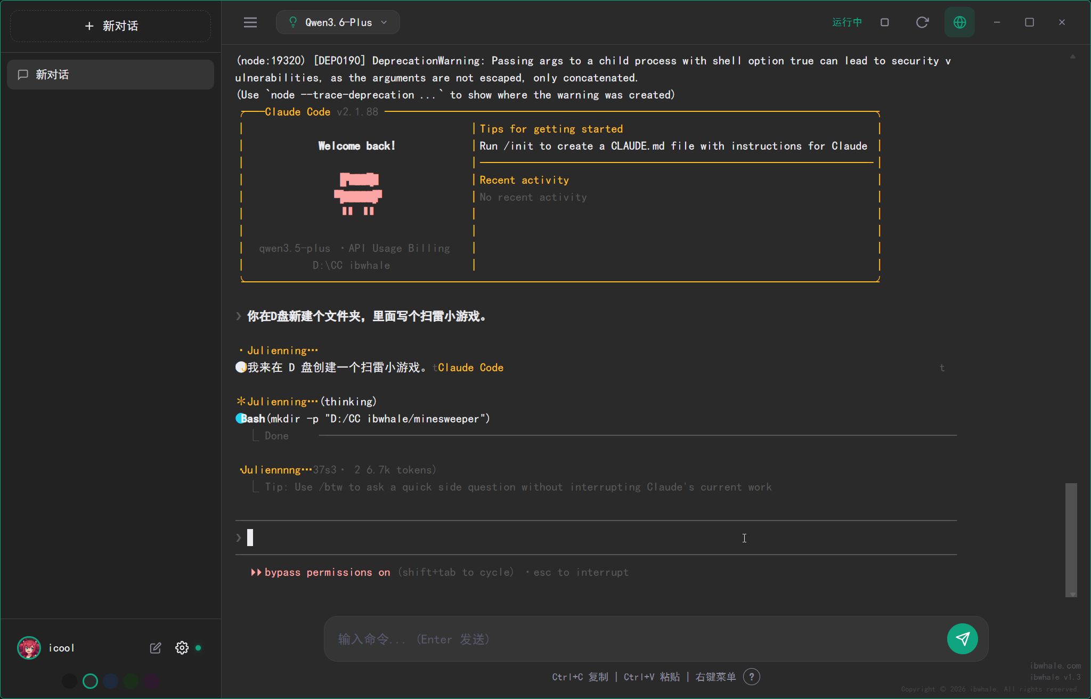Select the dark purple theme swatch

click(151, 681)
